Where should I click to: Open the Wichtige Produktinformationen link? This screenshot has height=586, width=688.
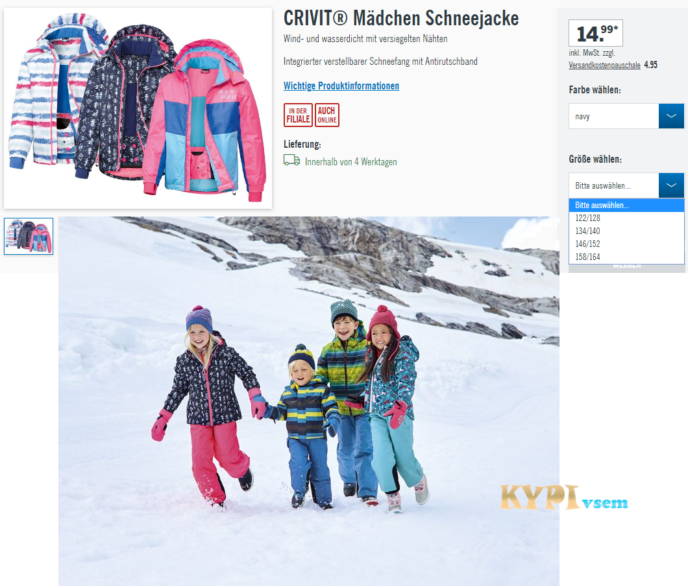pyautogui.click(x=341, y=86)
